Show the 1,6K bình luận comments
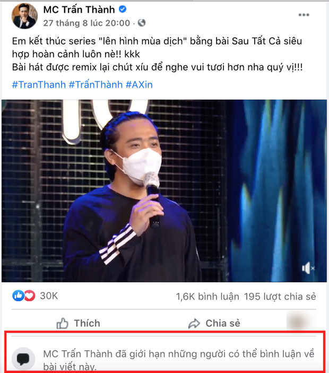This screenshot has width=329, height=373. coord(207,296)
